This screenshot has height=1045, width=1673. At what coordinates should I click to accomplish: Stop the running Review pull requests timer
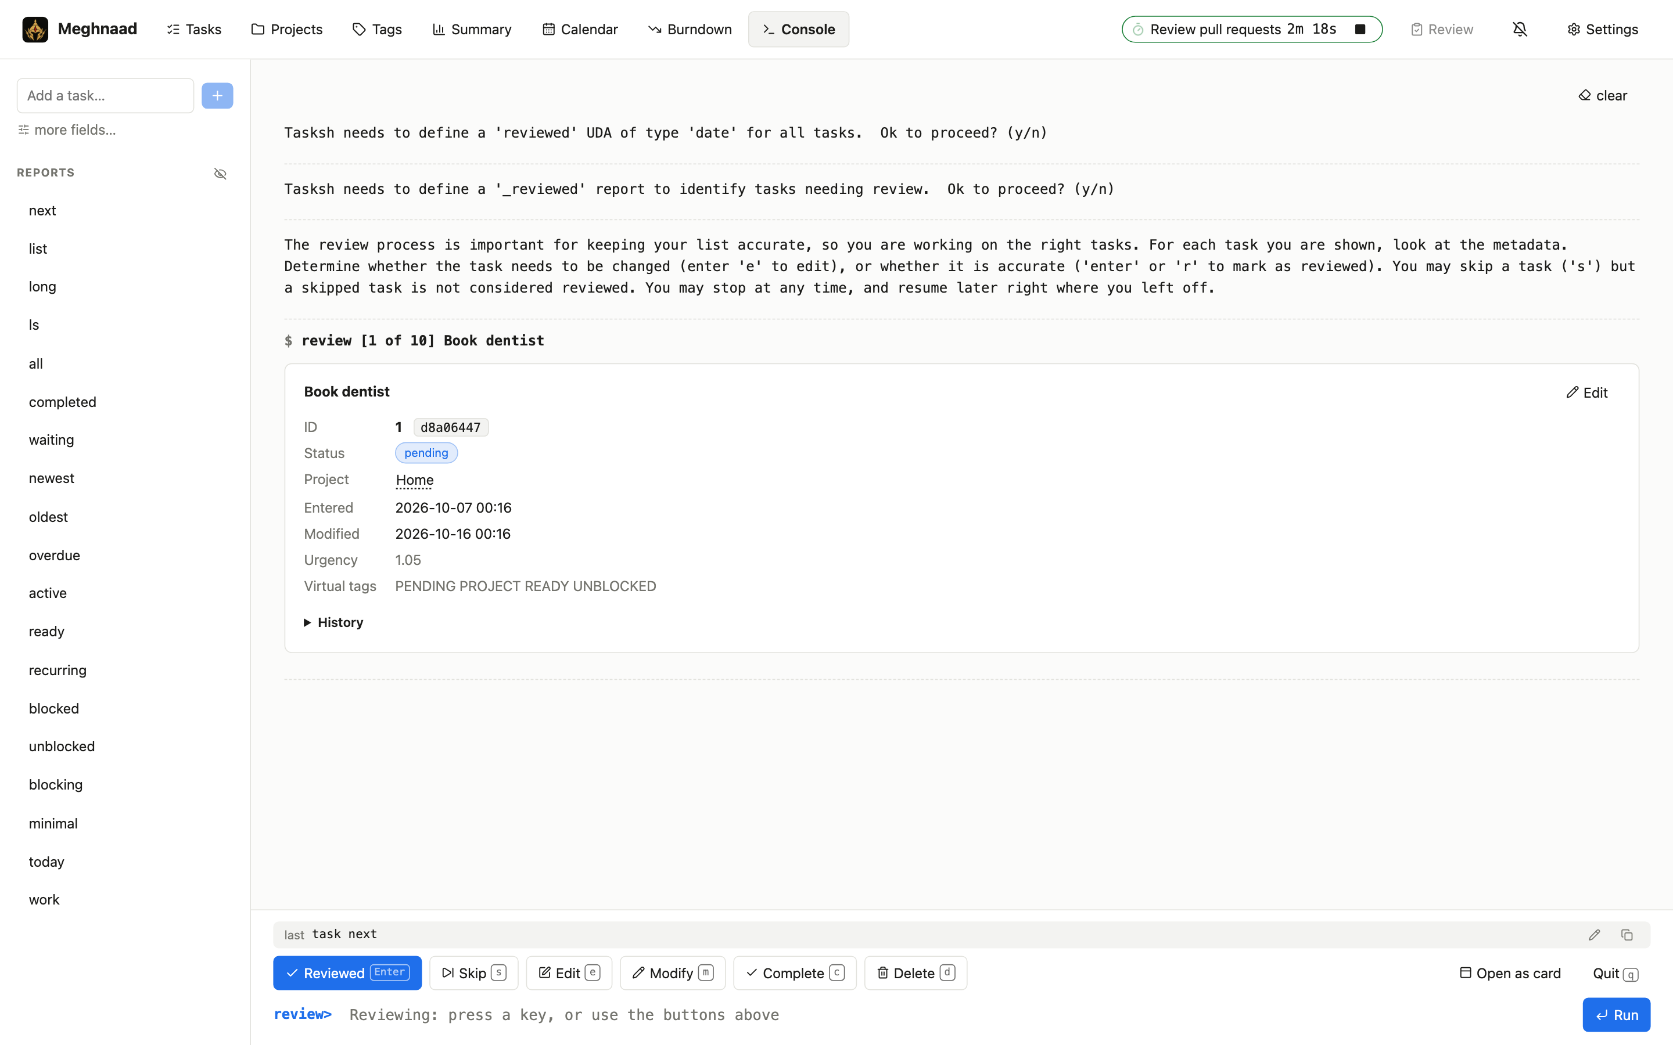(x=1360, y=29)
